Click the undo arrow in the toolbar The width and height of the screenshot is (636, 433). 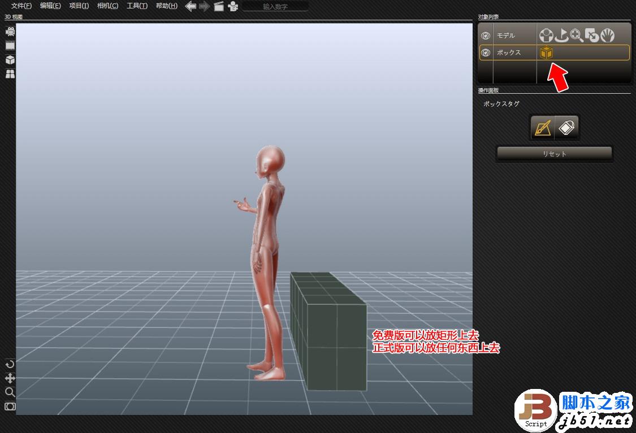[x=191, y=6]
